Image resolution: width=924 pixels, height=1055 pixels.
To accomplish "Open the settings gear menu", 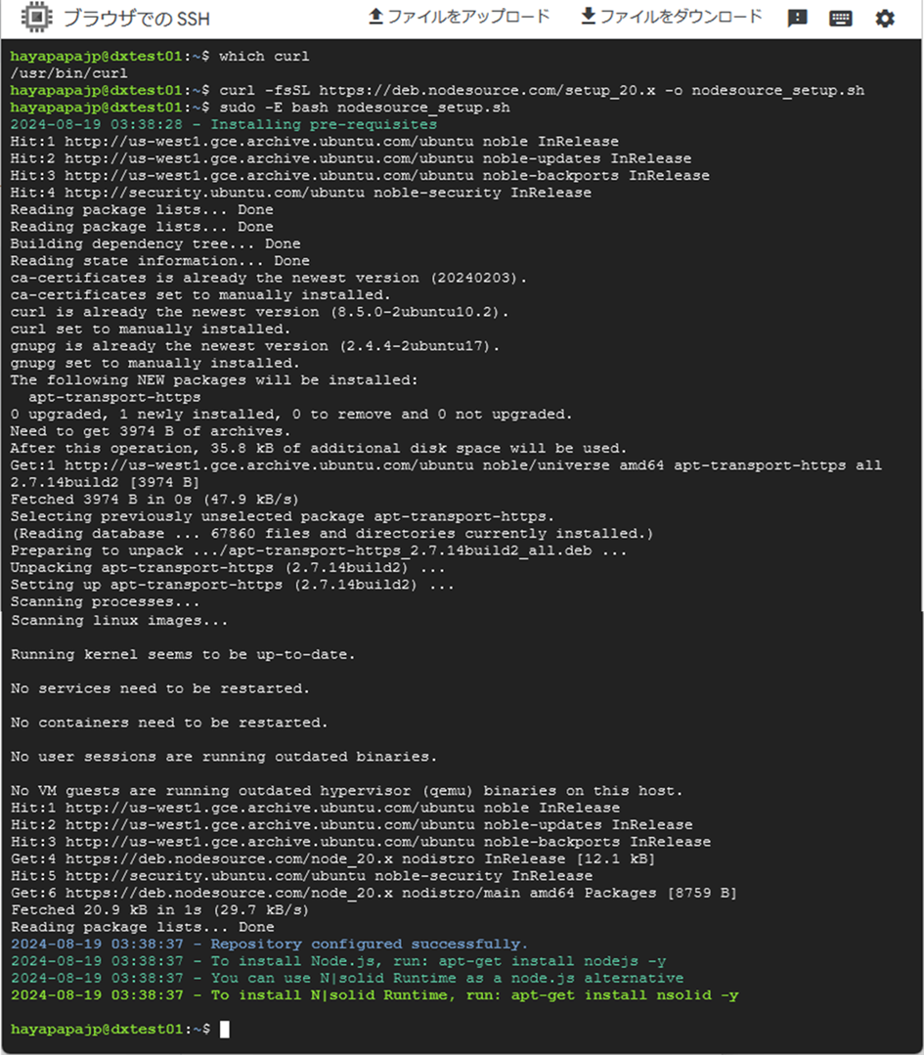I will (x=885, y=19).
